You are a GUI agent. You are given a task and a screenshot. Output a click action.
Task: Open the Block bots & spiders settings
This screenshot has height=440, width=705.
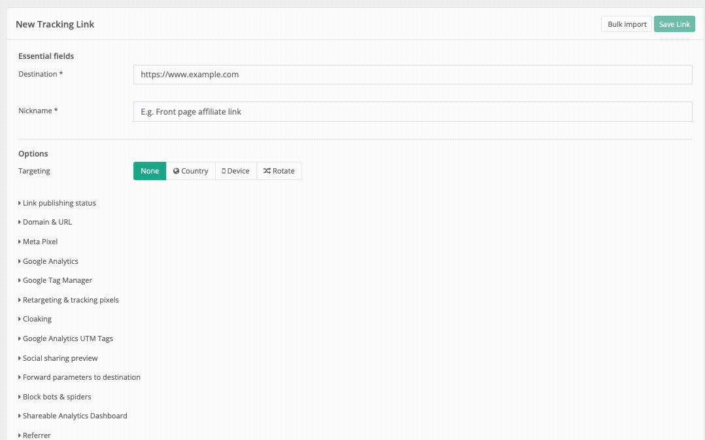[x=56, y=397]
